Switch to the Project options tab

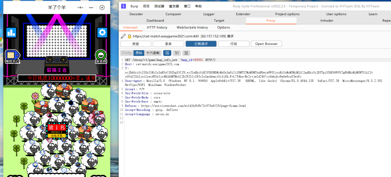[287, 14]
